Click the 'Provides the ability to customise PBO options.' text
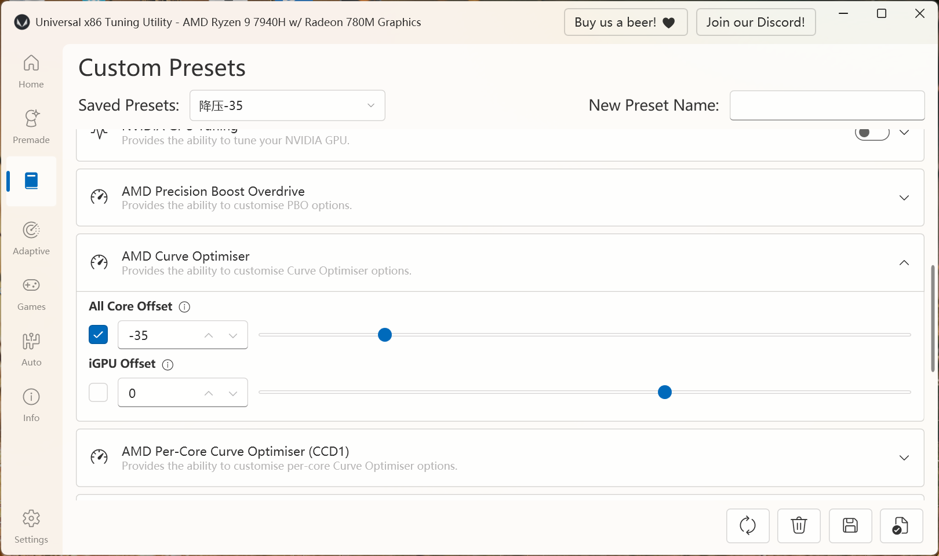 pos(236,206)
